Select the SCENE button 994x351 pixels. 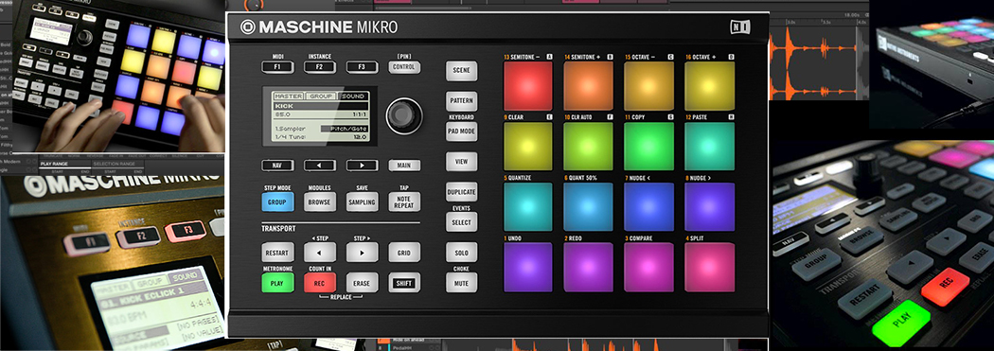[462, 70]
